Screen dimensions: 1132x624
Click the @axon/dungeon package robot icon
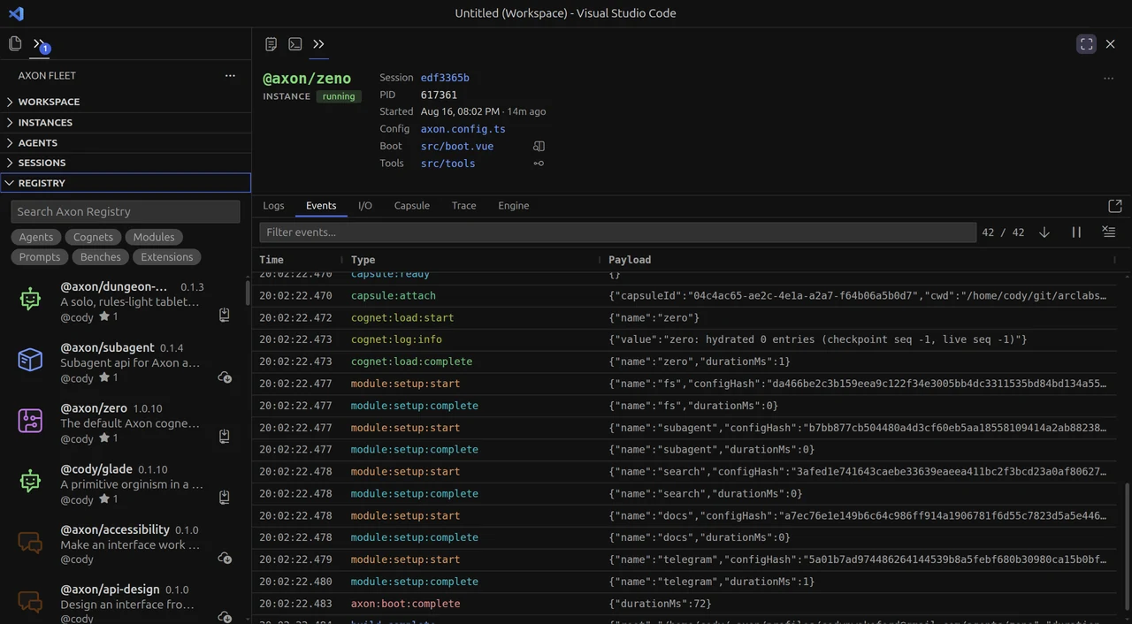point(30,299)
